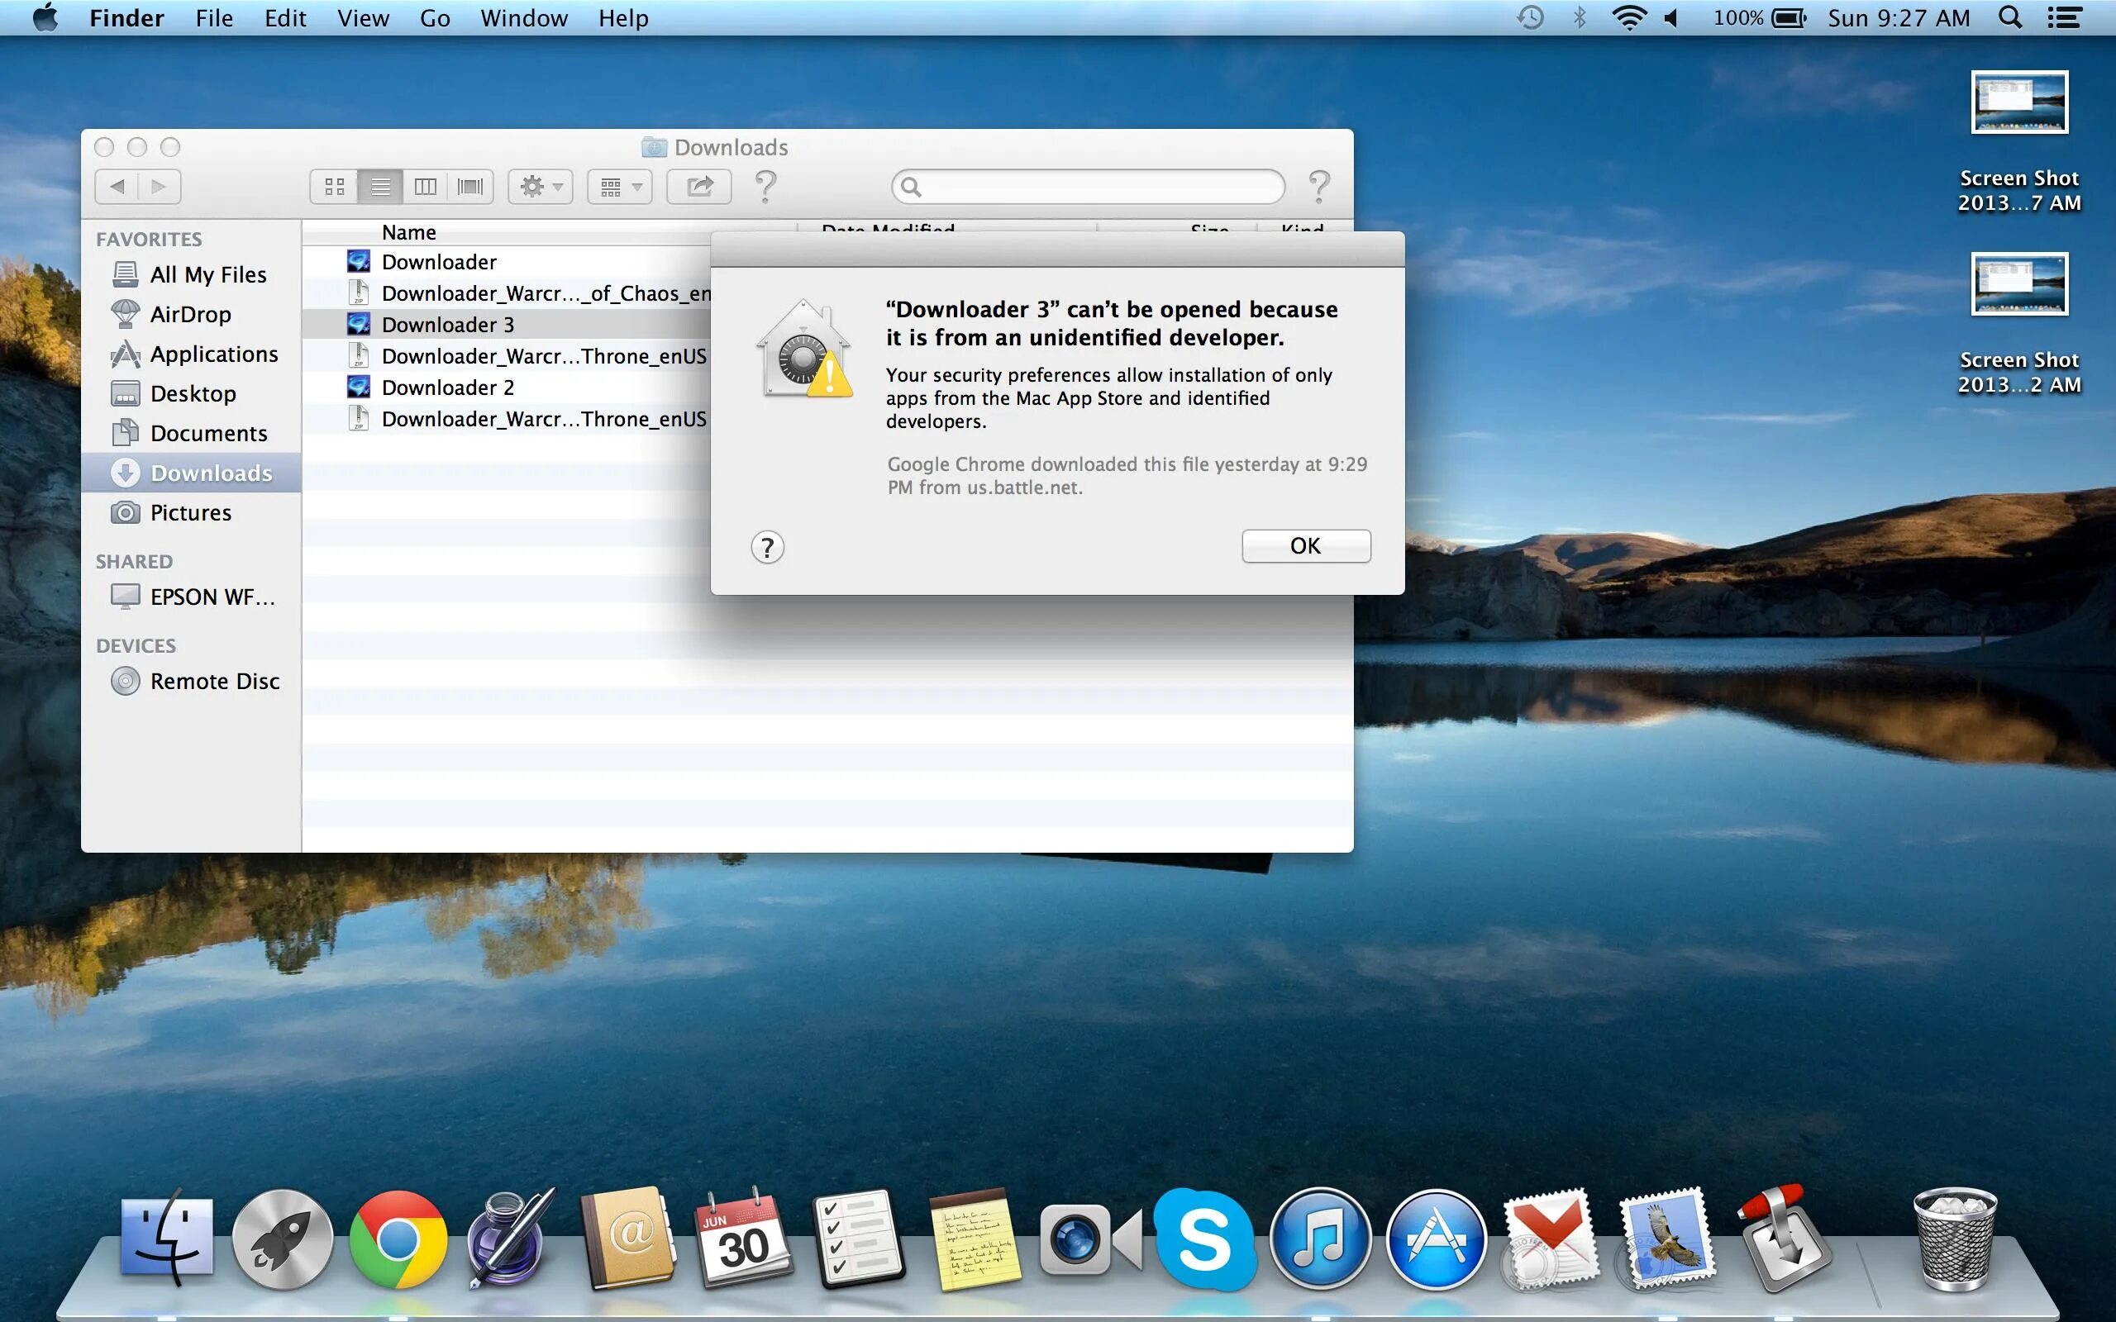Image resolution: width=2116 pixels, height=1322 pixels.
Task: Open the View menu
Action: tap(363, 18)
